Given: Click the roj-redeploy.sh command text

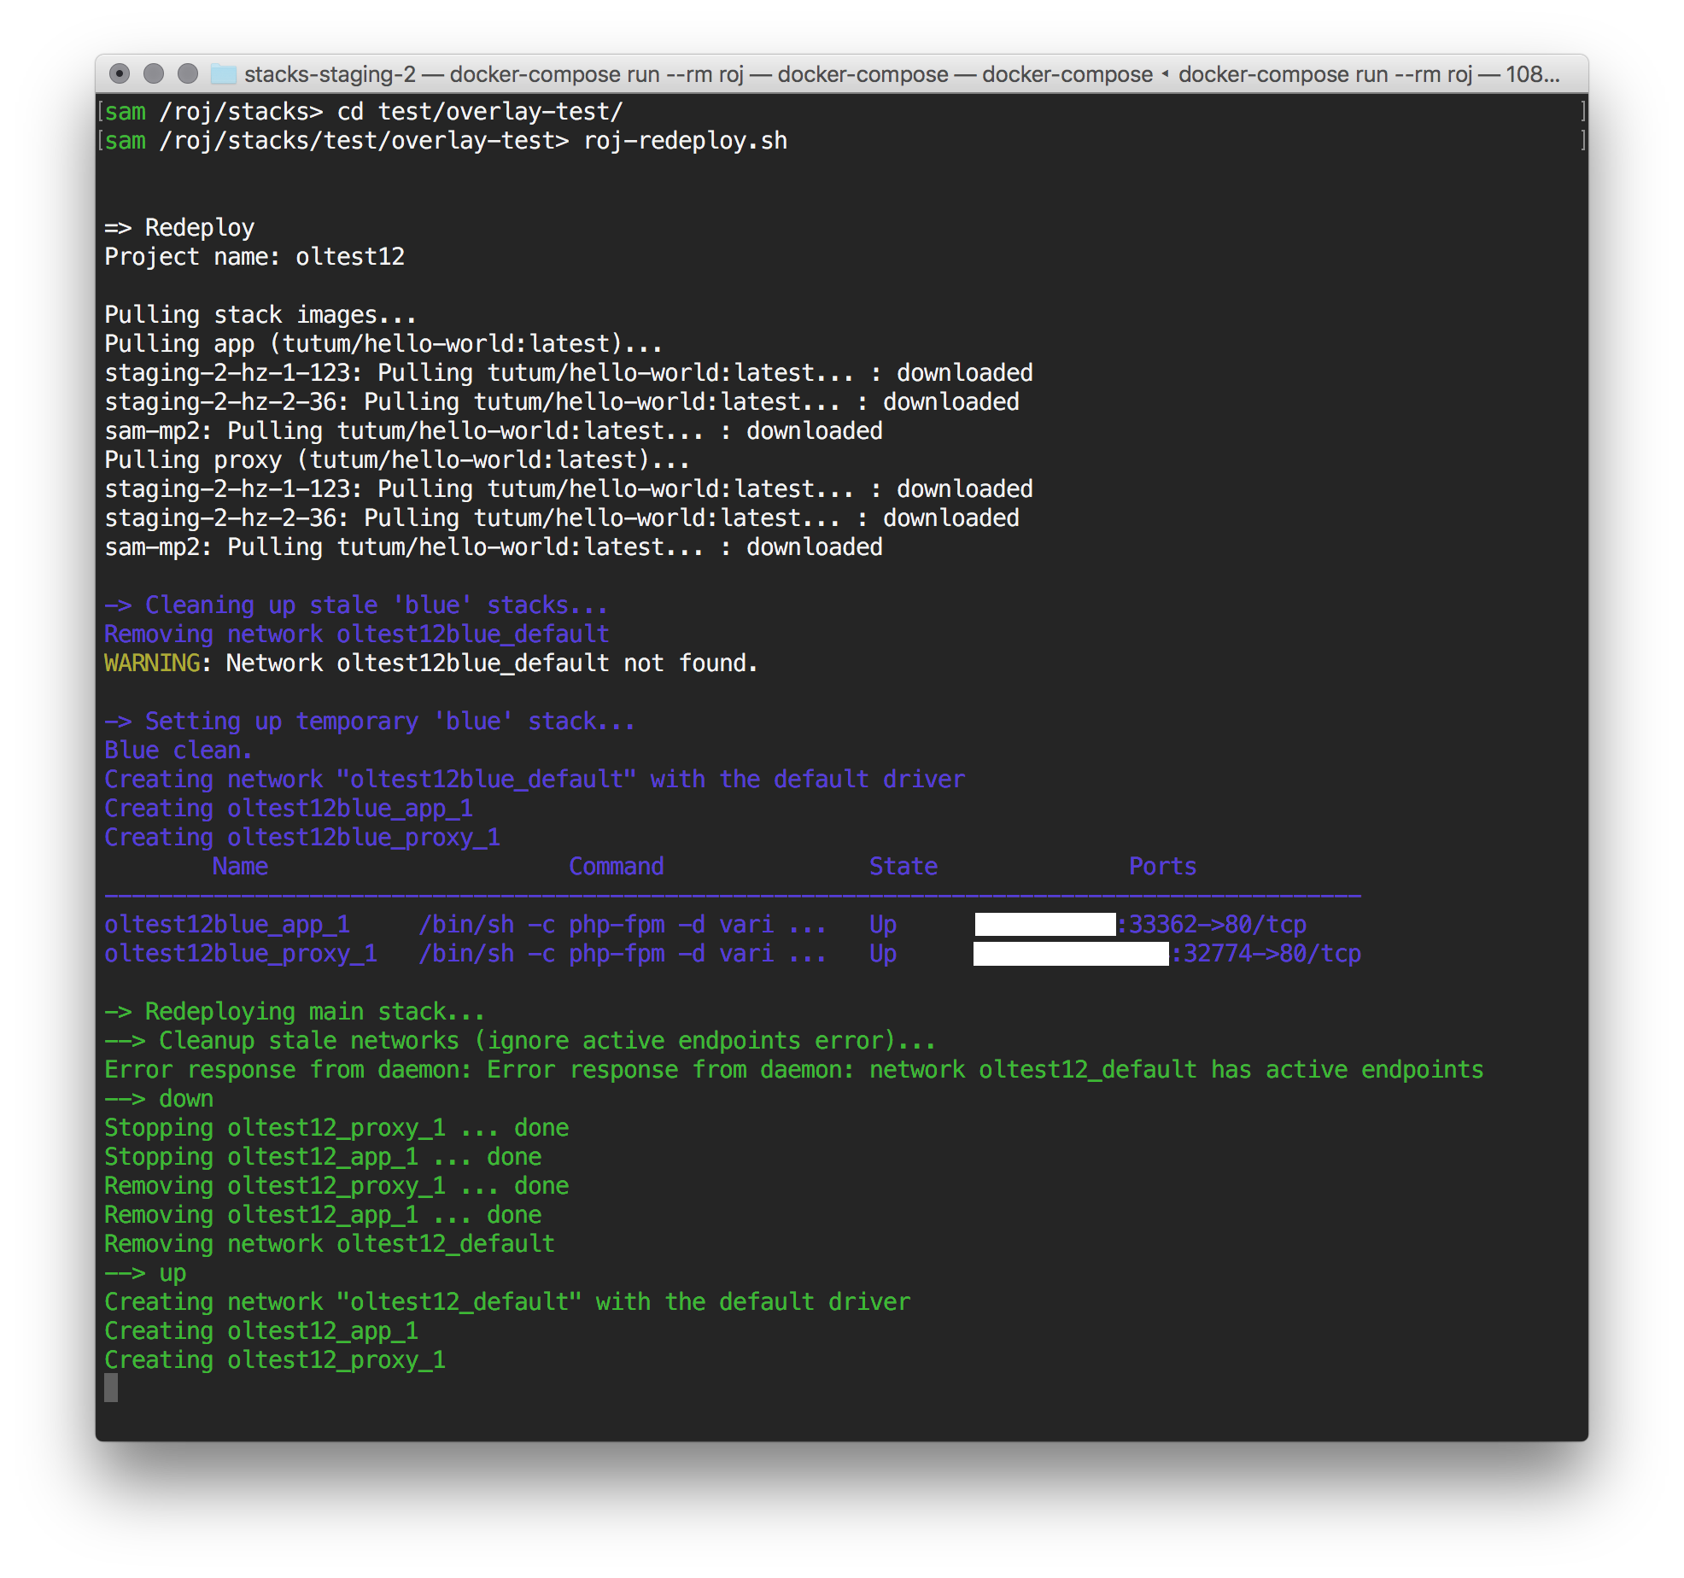Looking at the screenshot, I should click(685, 141).
